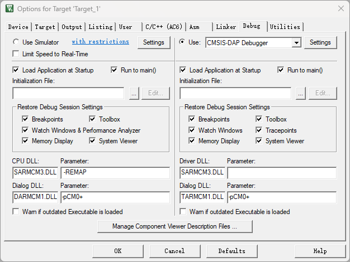Open the Output tab
Viewport: 350px width, 262px height.
72,27
